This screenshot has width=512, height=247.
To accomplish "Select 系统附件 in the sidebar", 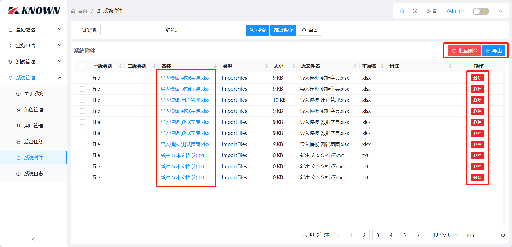I will coord(34,158).
